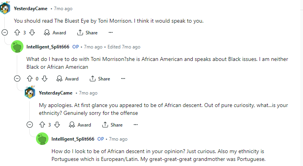Open more options on Bluest Eye comment
This screenshot has width=303, height=166.
111,33
